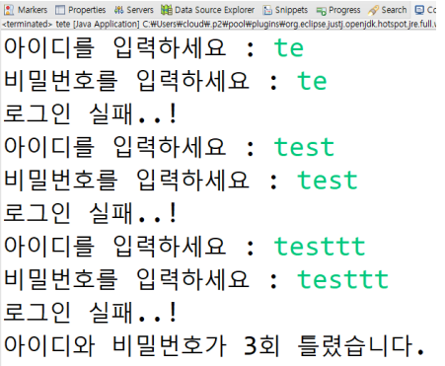The image size is (445, 366).
Task: Click the Markers tab icon
Action: (10, 10)
